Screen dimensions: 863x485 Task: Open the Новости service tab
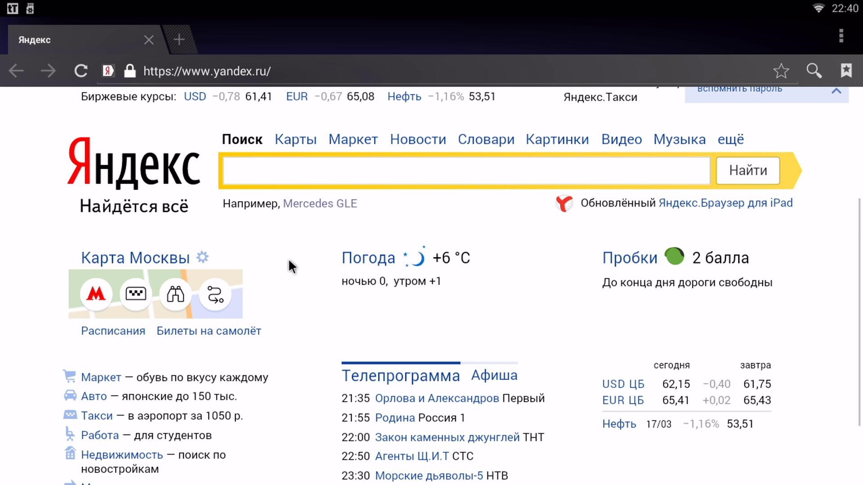418,140
